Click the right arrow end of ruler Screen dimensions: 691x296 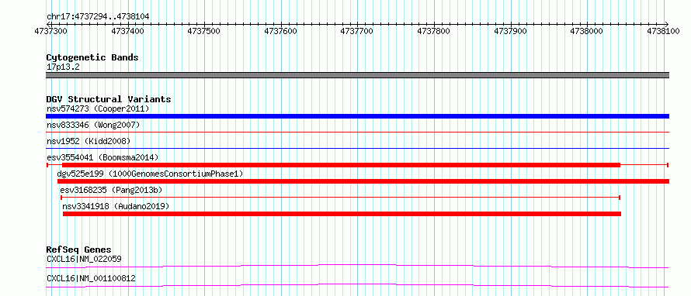click(x=666, y=24)
